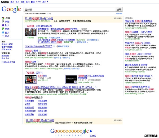Play the 56.com video thumbnail
Viewport: 159px width, 138px height.
pyautogui.click(x=30, y=79)
